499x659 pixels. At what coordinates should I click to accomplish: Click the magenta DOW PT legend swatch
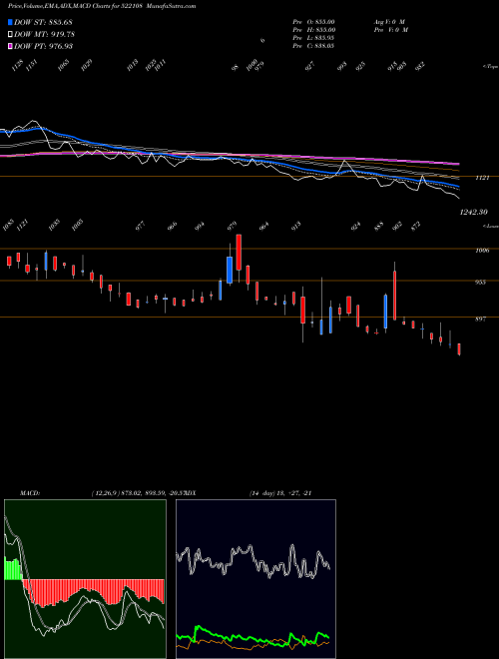pyautogui.click(x=10, y=46)
